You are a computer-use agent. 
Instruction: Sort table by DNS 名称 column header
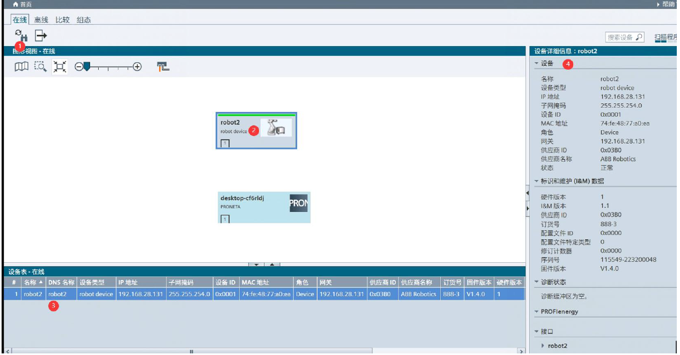click(x=62, y=282)
